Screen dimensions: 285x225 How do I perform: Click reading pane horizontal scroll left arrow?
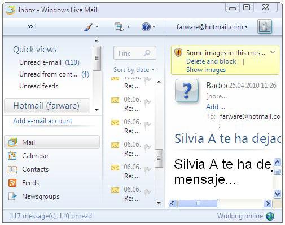(x=173, y=204)
